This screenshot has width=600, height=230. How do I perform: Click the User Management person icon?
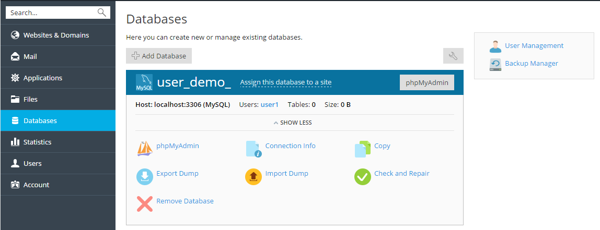tap(495, 46)
